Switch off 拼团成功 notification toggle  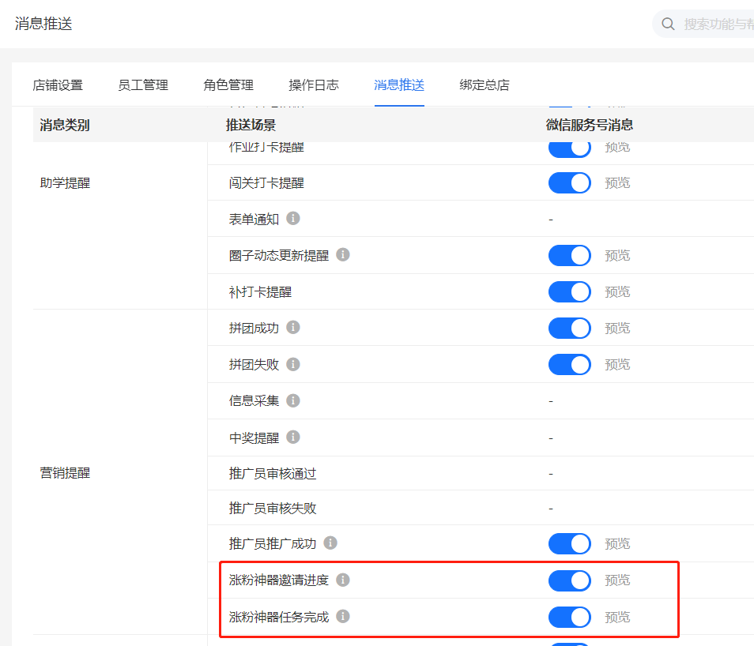(570, 329)
